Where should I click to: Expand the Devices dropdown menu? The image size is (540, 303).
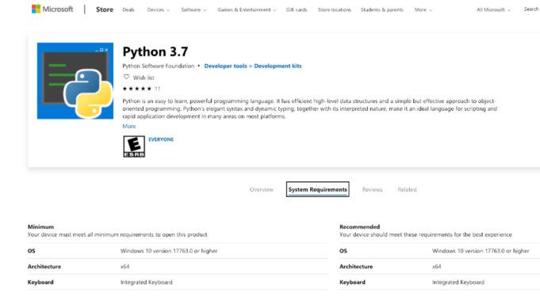point(158,10)
